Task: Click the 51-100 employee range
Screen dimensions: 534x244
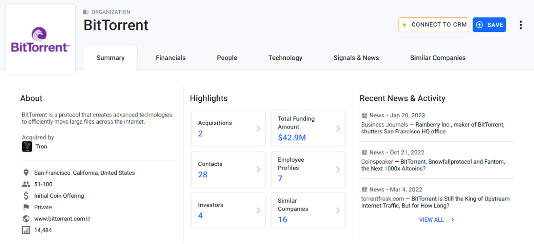Action: tap(43, 184)
